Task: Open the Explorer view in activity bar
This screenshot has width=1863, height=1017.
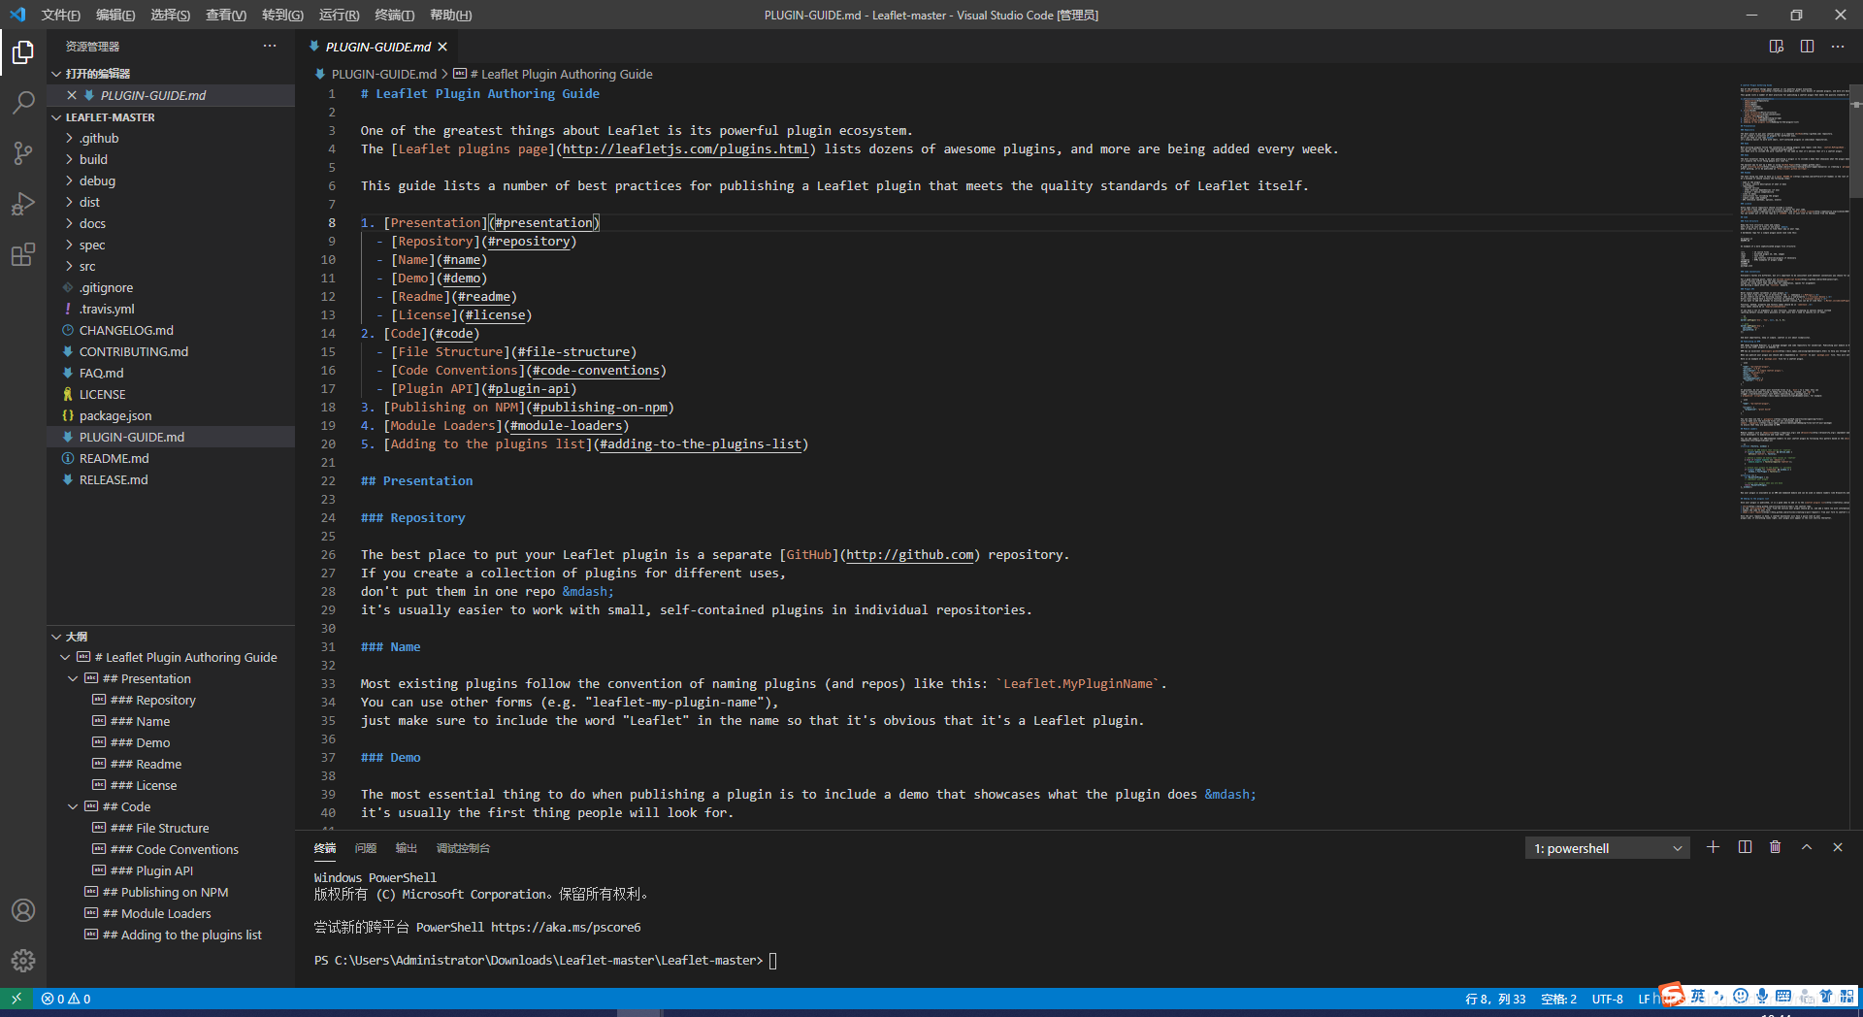Action: click(x=23, y=52)
